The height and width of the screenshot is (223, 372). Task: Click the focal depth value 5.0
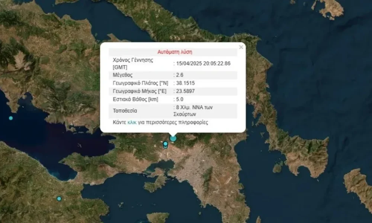click(x=180, y=100)
